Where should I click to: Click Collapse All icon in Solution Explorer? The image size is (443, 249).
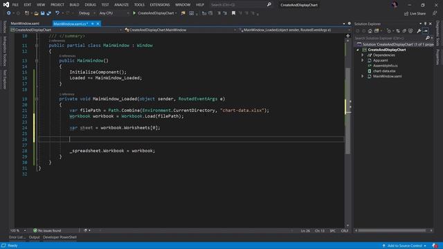pos(404,30)
